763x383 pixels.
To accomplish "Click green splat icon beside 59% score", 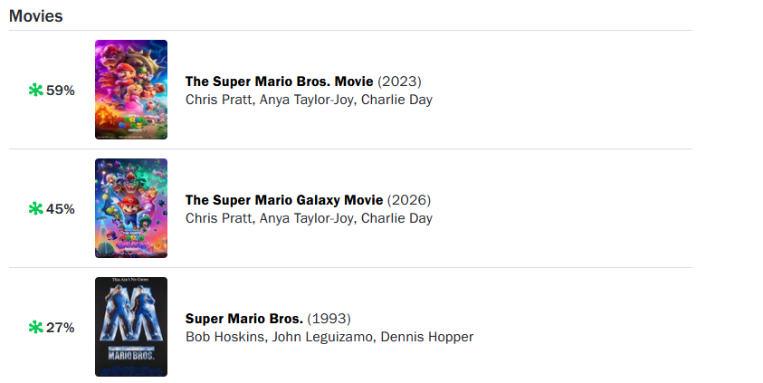I will point(36,91).
